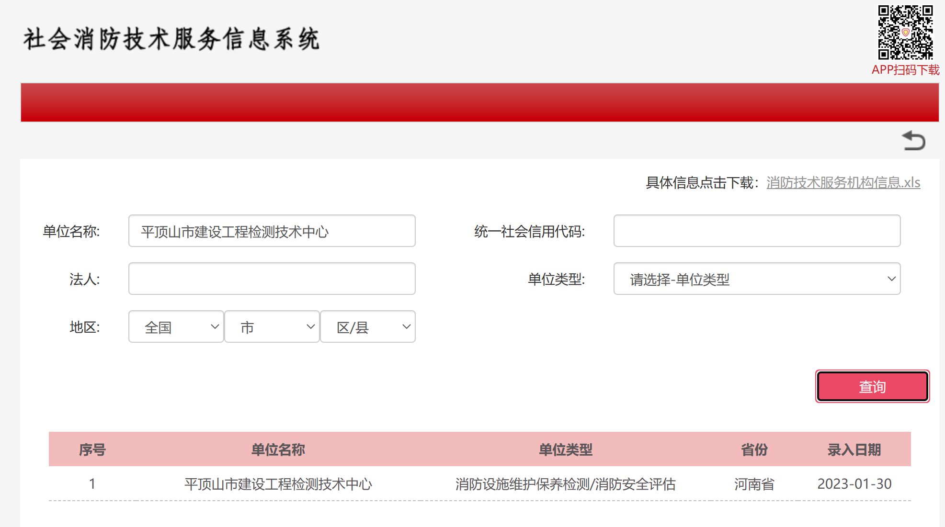The height and width of the screenshot is (527, 945).
Task: Expand the 市 city dropdown
Action: 272,327
